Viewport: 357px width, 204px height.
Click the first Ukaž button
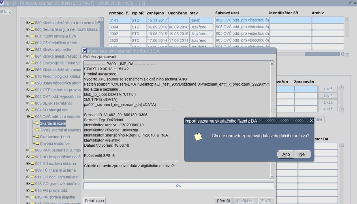pyautogui.click(x=328, y=89)
